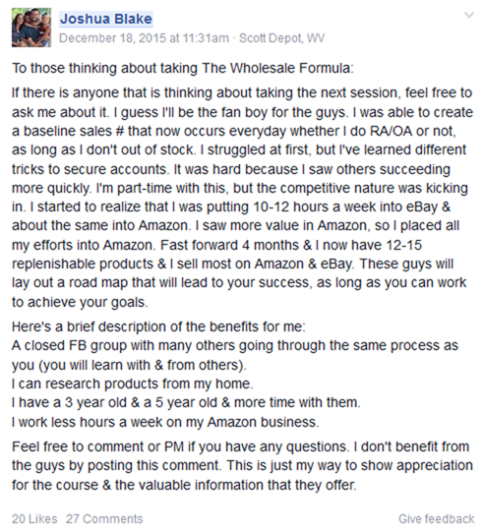This screenshot has width=483, height=532.
Task: Click the line starting "lay out a road map"
Action: click(x=239, y=282)
